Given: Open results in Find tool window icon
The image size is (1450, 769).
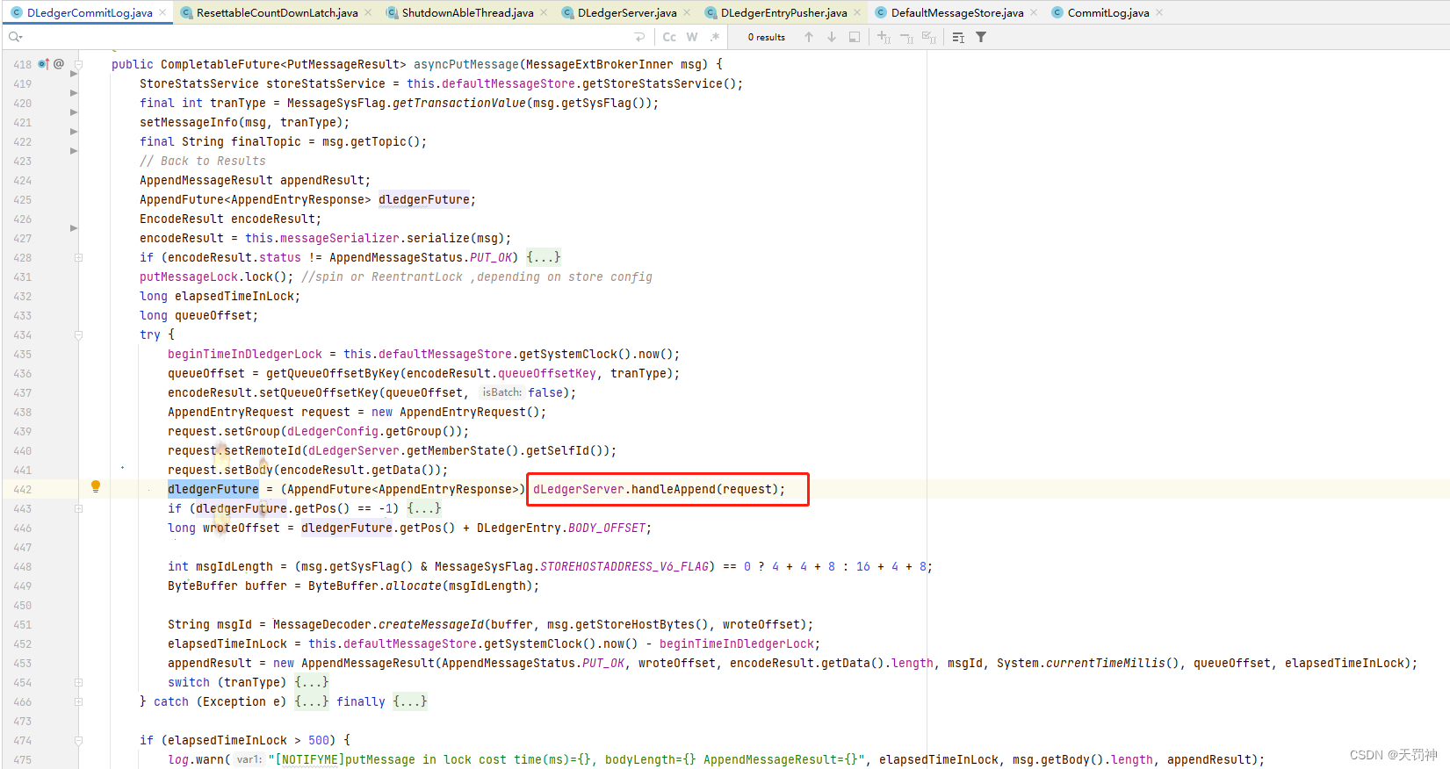Looking at the screenshot, I should tap(855, 37).
